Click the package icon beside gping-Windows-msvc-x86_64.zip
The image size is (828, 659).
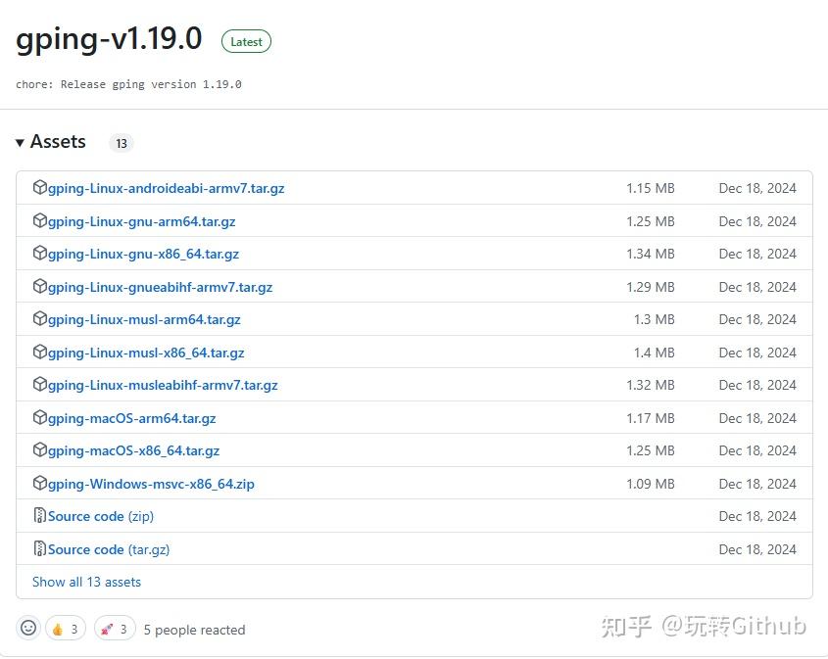(39, 483)
